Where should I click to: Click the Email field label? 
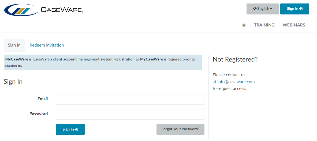pos(43,99)
